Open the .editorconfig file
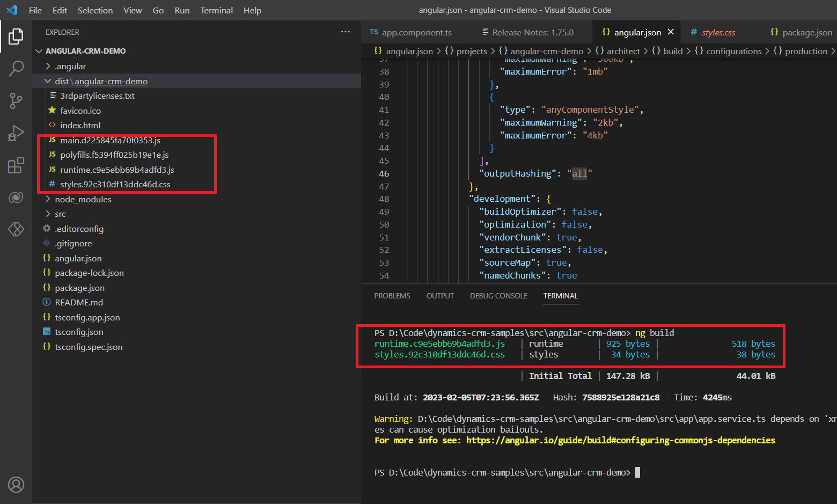This screenshot has height=504, width=837. [x=79, y=229]
